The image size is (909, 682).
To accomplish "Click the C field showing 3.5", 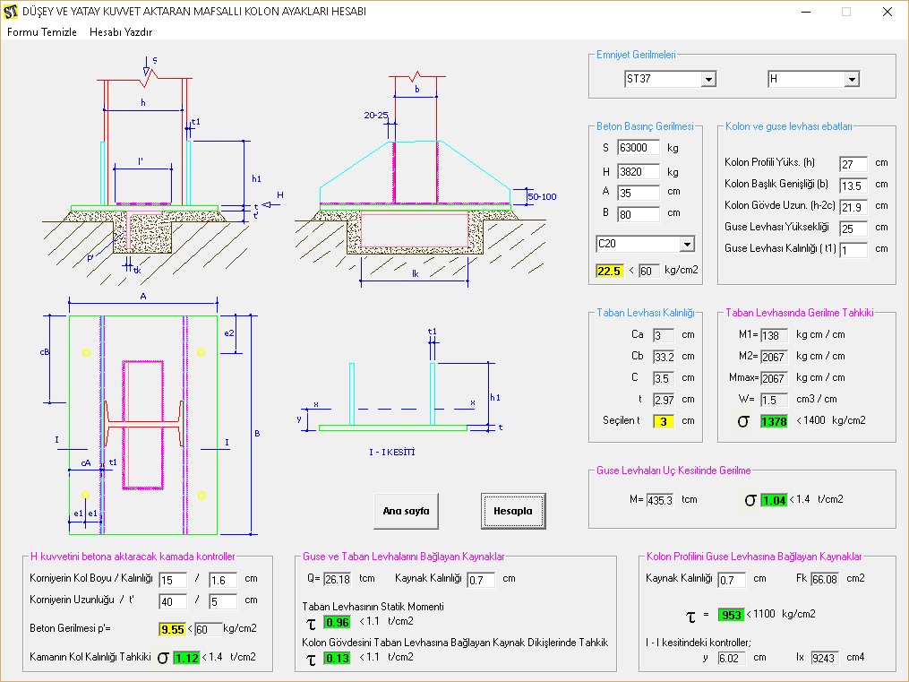I will tap(664, 378).
